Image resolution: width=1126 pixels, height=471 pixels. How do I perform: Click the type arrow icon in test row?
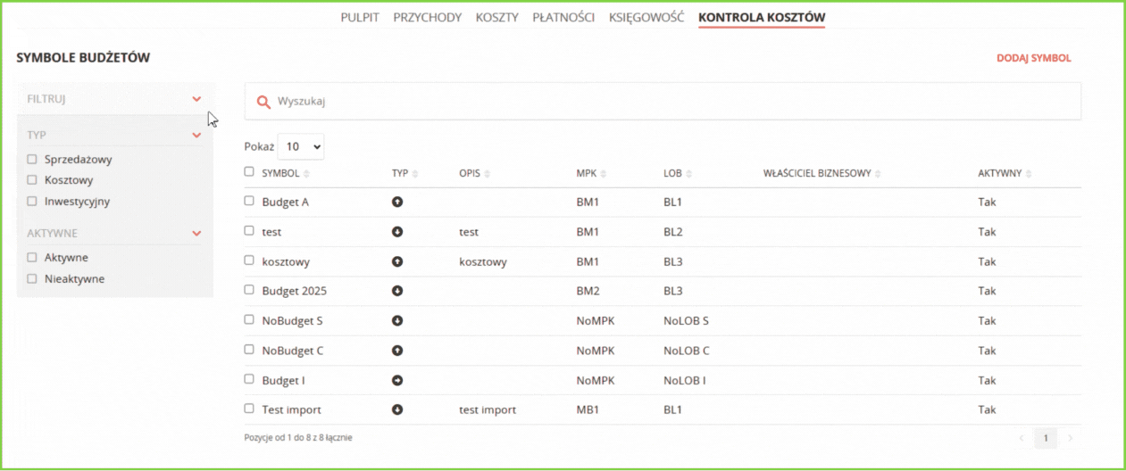tap(397, 232)
